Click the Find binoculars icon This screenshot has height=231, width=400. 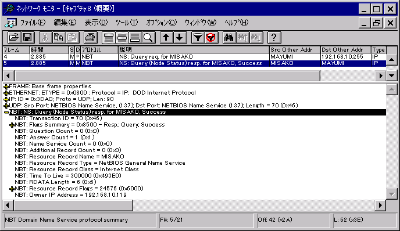229,38
